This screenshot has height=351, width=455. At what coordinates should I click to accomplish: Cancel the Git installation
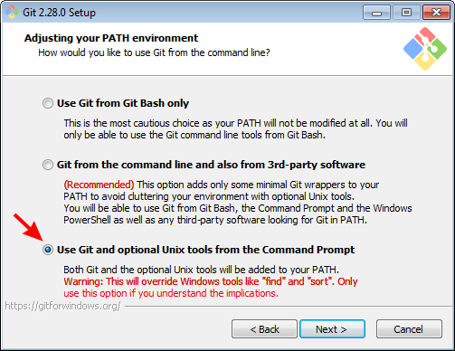pos(409,329)
